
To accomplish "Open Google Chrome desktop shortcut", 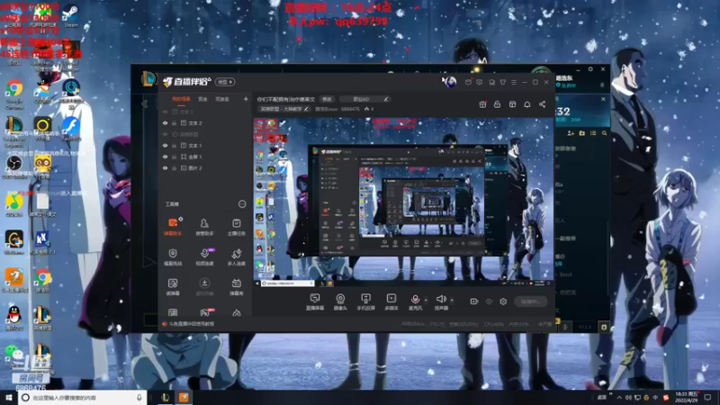I will coord(14,94).
